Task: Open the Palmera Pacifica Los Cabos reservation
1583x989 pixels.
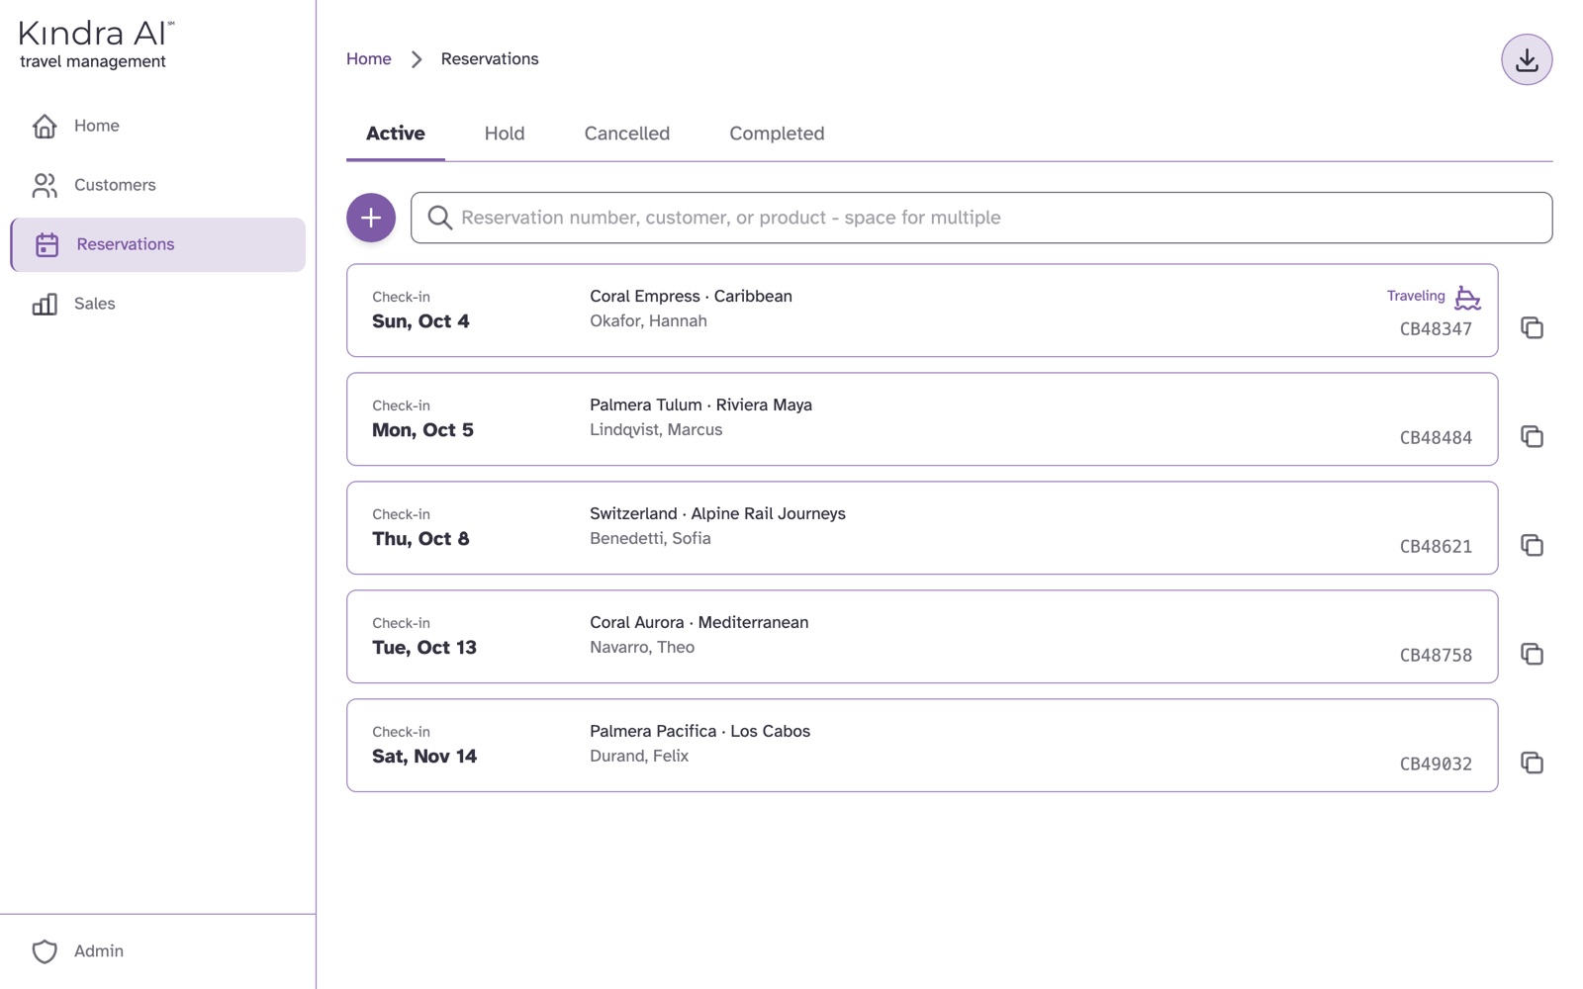Action: 922,746
